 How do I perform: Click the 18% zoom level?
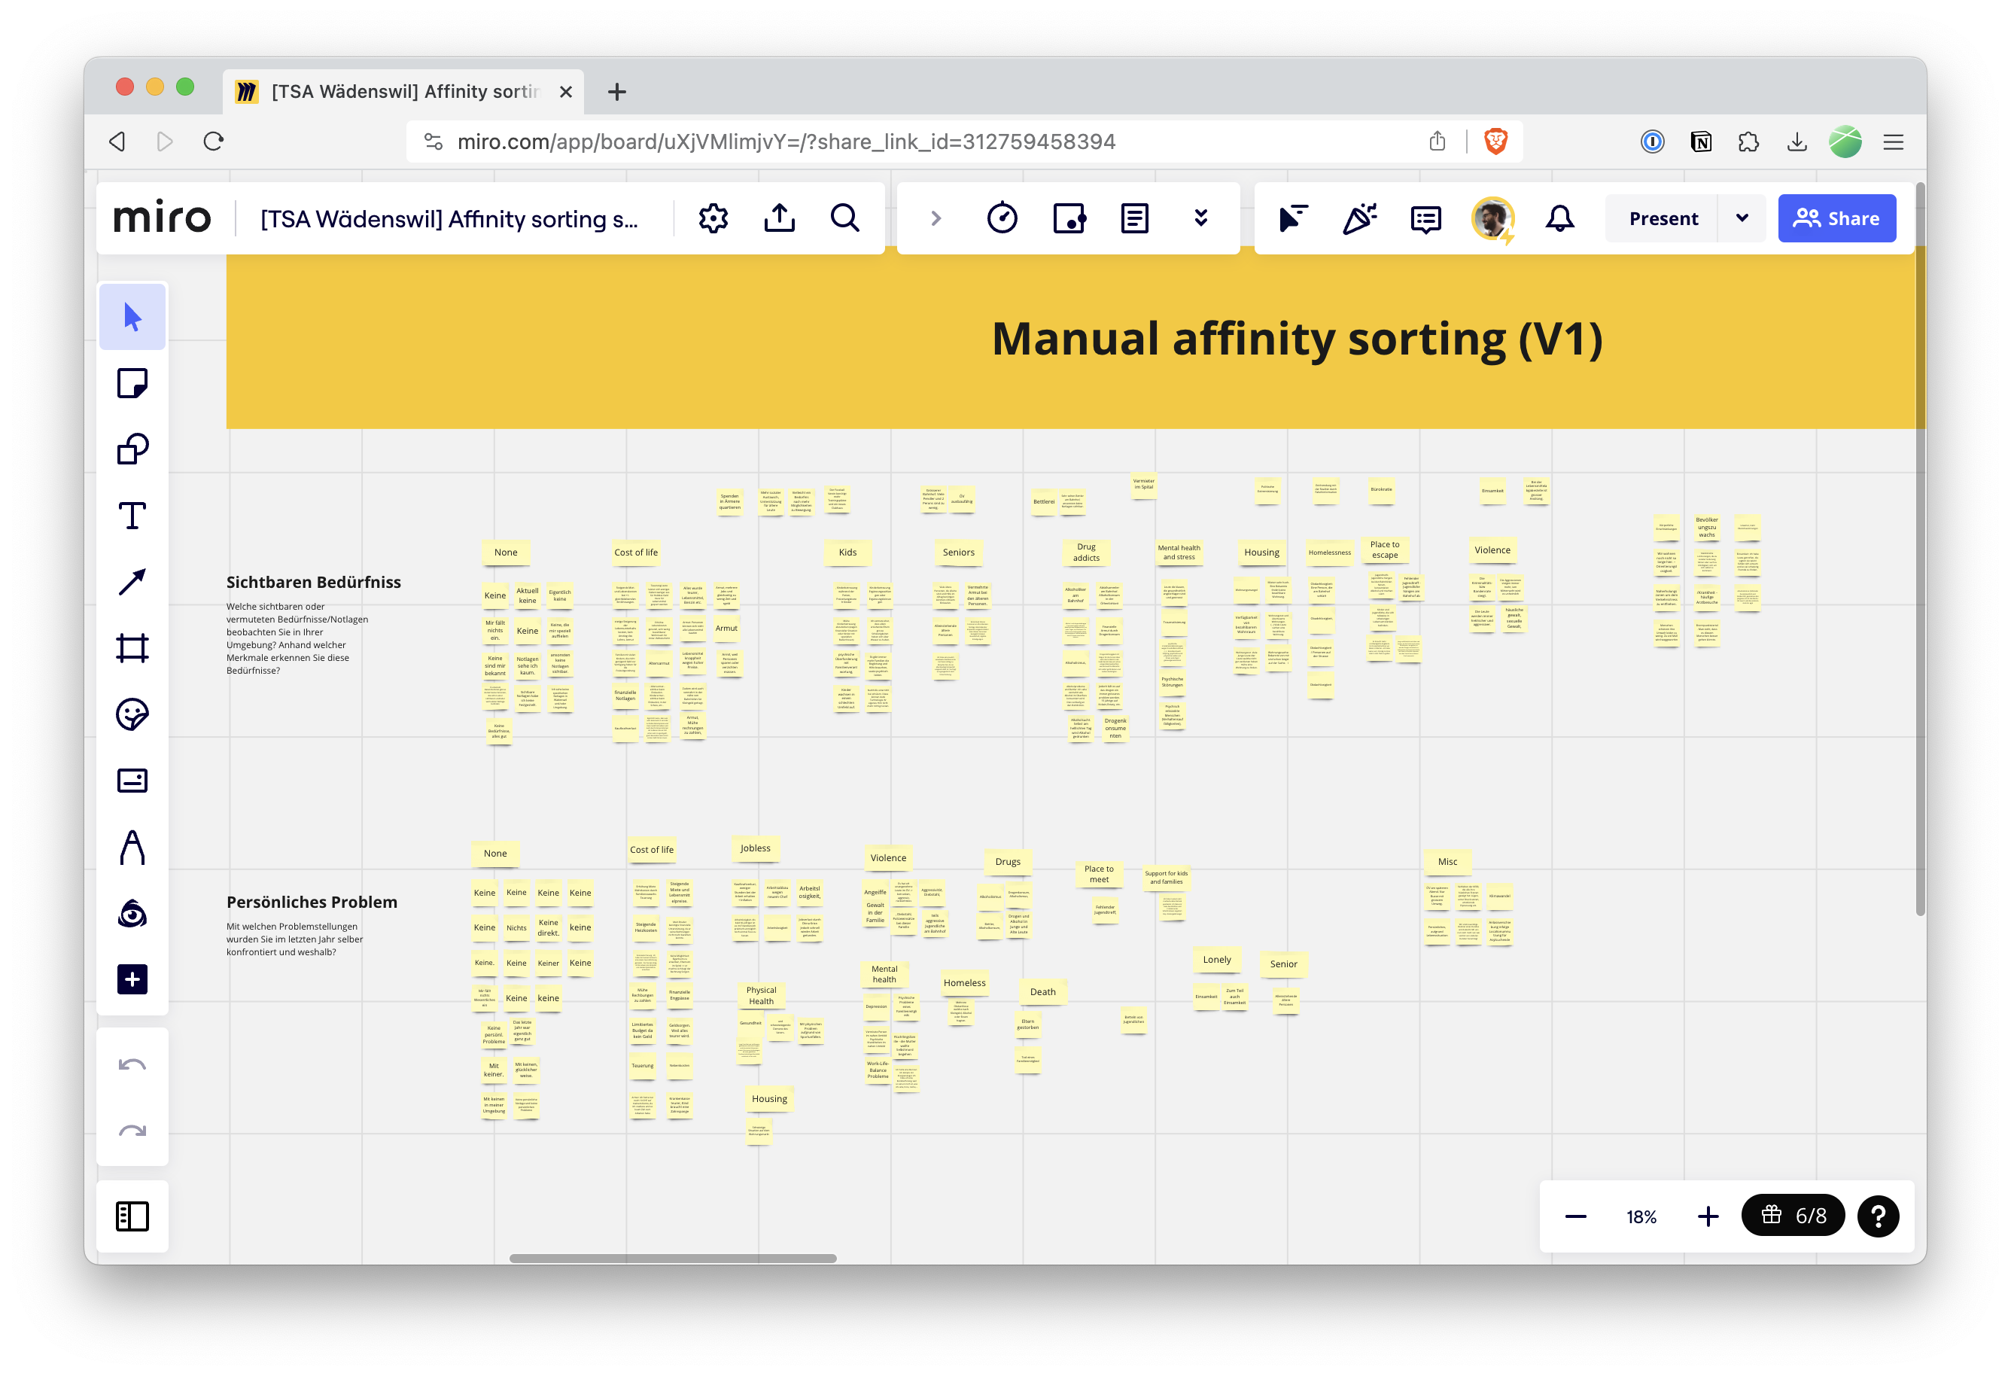(x=1641, y=1216)
